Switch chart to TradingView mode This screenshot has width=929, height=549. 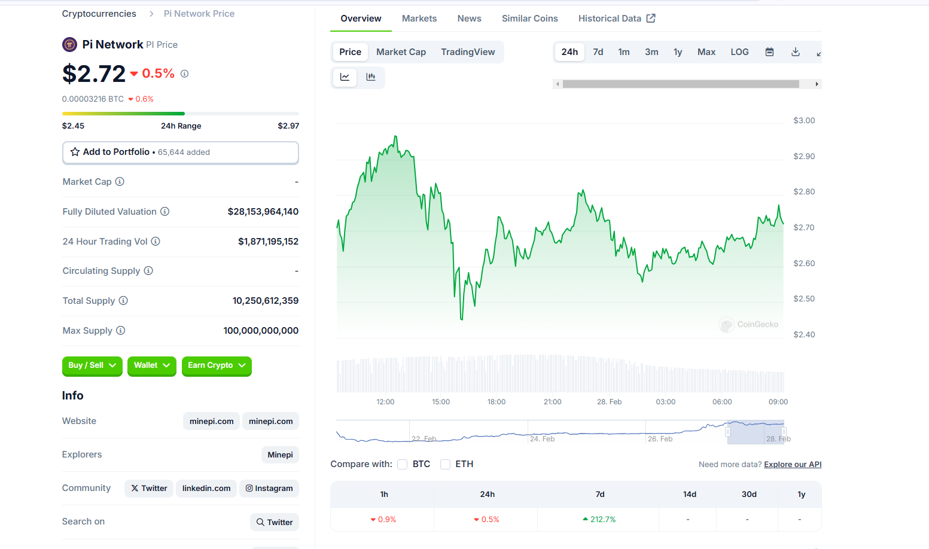pyautogui.click(x=468, y=52)
